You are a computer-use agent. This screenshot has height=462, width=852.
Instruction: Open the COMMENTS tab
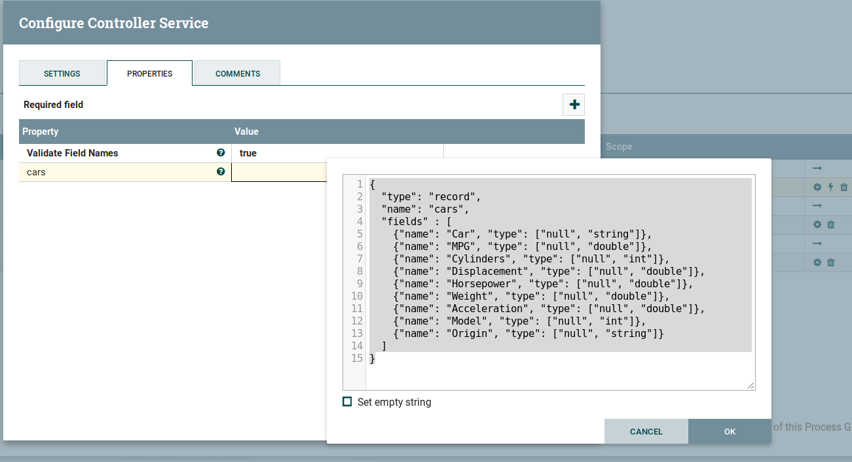pos(238,73)
